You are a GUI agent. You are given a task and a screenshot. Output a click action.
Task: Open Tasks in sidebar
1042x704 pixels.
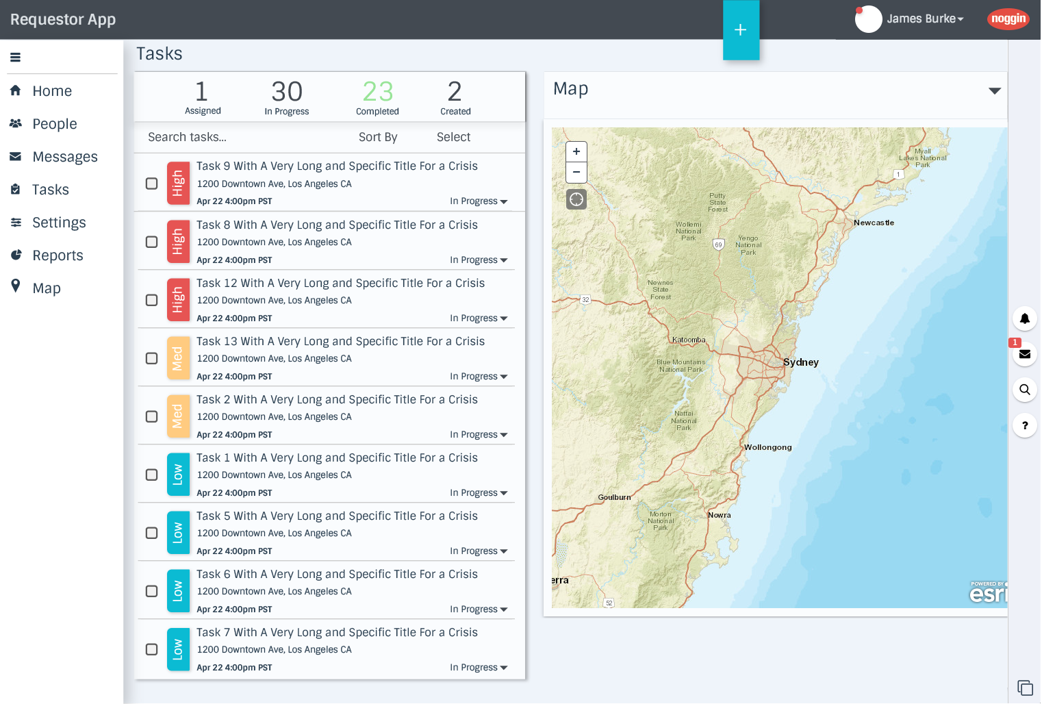[x=51, y=190]
